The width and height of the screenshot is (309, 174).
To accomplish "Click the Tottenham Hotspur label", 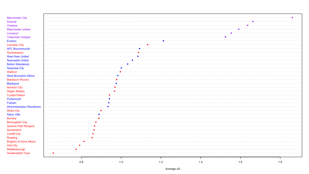I will [x=19, y=37].
